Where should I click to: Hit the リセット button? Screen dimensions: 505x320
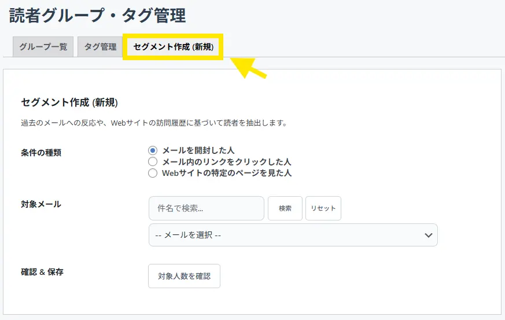[x=323, y=208]
